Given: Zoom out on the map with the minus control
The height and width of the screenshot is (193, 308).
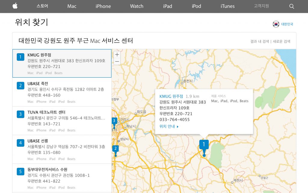Looking at the screenshot, I should click(x=117, y=62).
